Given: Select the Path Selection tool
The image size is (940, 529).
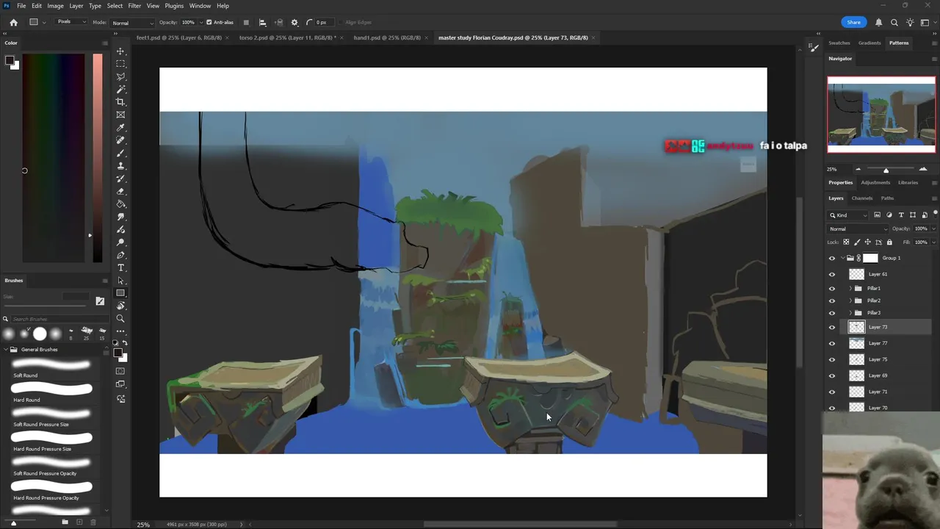Looking at the screenshot, I should [120, 281].
